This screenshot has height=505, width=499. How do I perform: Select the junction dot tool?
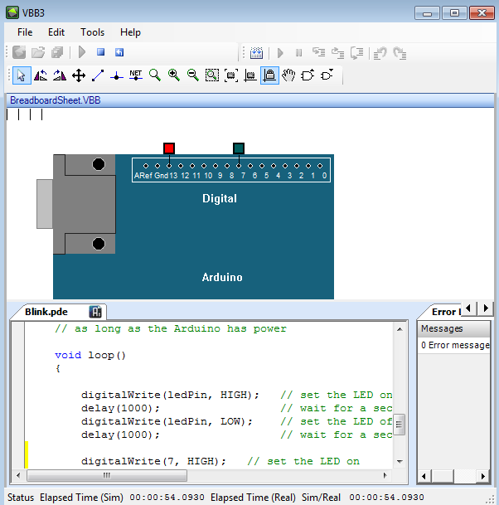117,76
